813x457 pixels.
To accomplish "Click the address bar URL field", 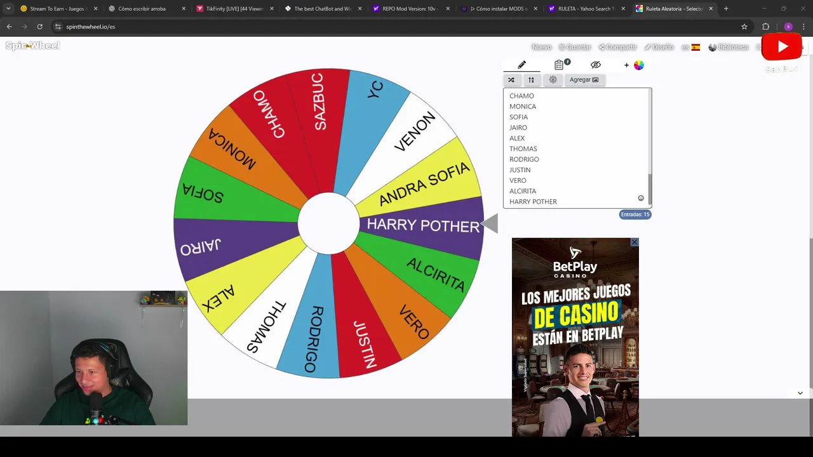I will click(400, 27).
